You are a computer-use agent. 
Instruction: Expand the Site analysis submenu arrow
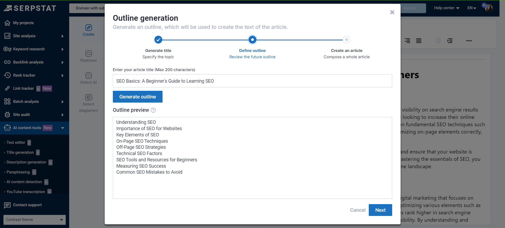(x=63, y=36)
